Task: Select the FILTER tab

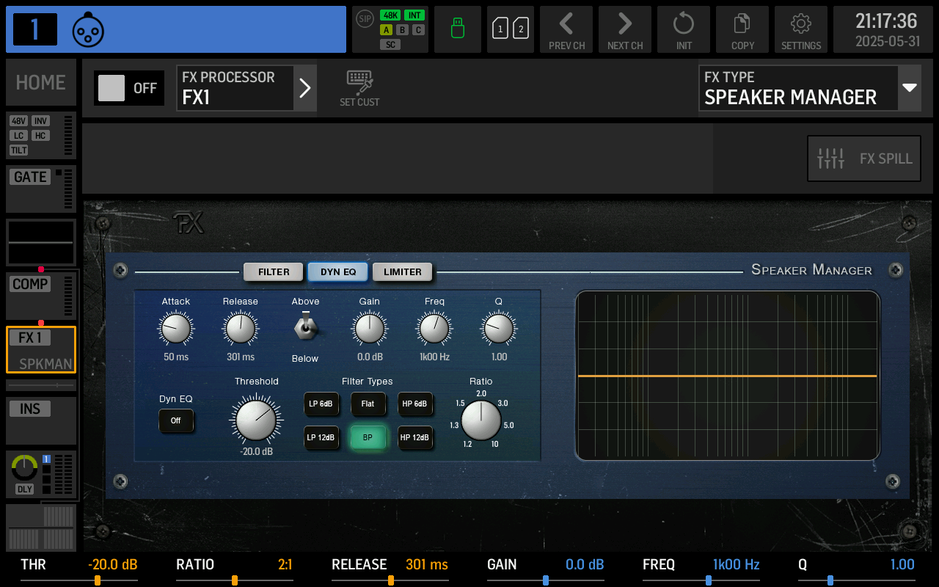Action: [x=273, y=271]
